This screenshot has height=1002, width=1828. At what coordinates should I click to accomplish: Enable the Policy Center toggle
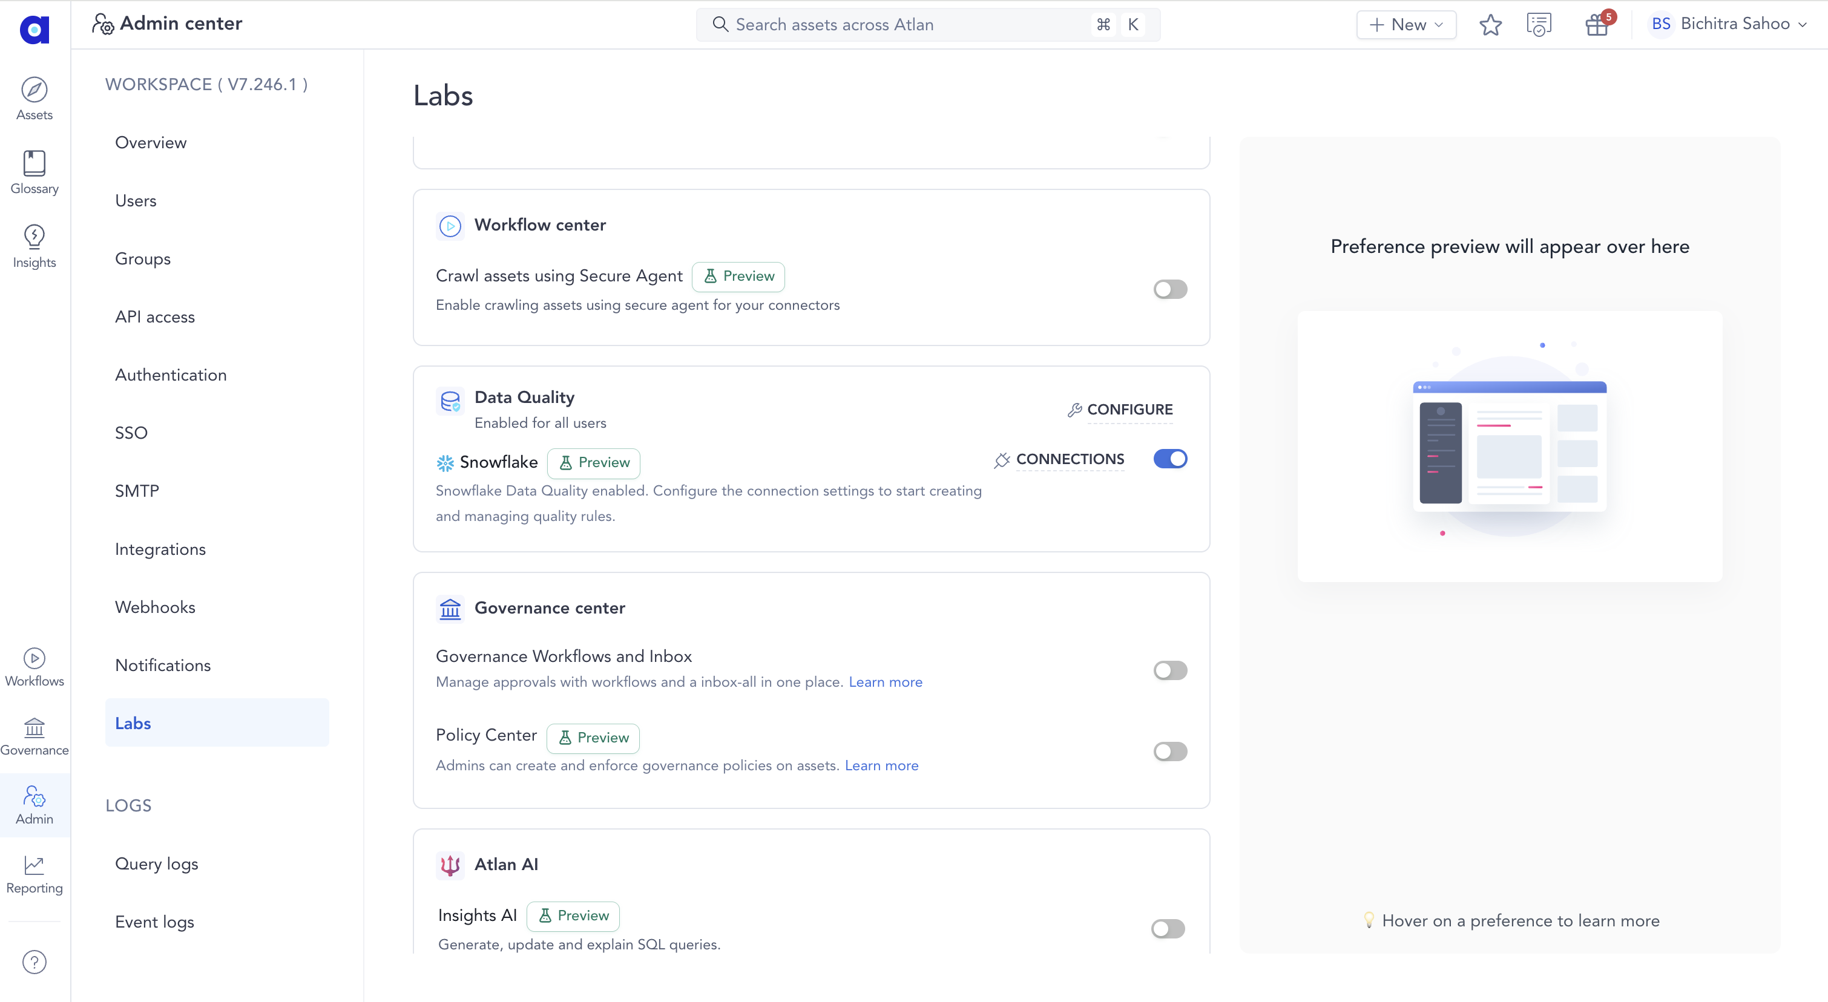(x=1169, y=751)
